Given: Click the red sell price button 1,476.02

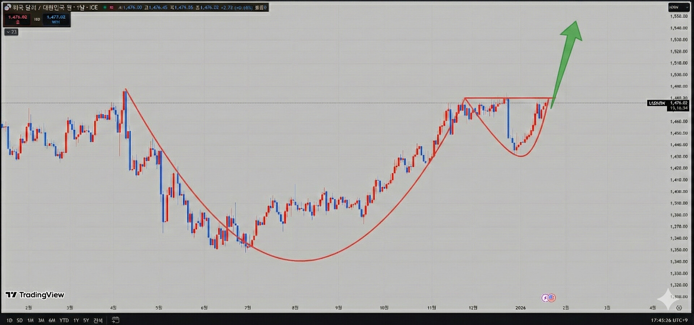Looking at the screenshot, I should click(18, 19).
